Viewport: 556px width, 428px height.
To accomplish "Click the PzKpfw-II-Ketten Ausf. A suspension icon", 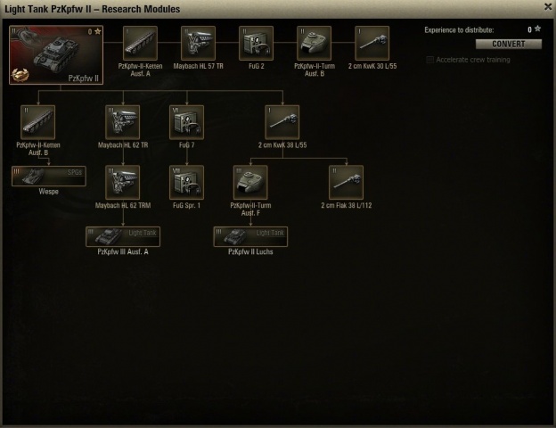I will coord(140,43).
